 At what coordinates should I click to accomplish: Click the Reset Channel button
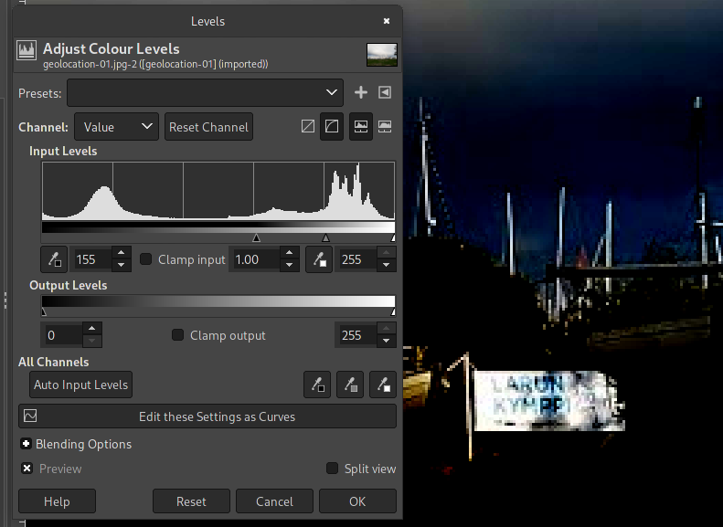click(x=208, y=127)
